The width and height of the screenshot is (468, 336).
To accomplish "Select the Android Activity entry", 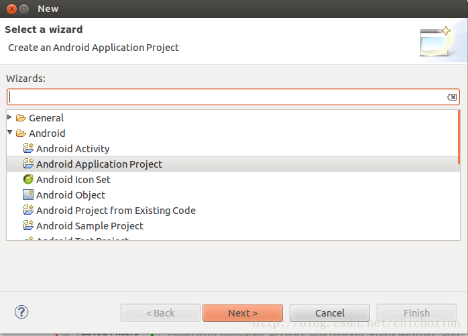I will coord(72,149).
